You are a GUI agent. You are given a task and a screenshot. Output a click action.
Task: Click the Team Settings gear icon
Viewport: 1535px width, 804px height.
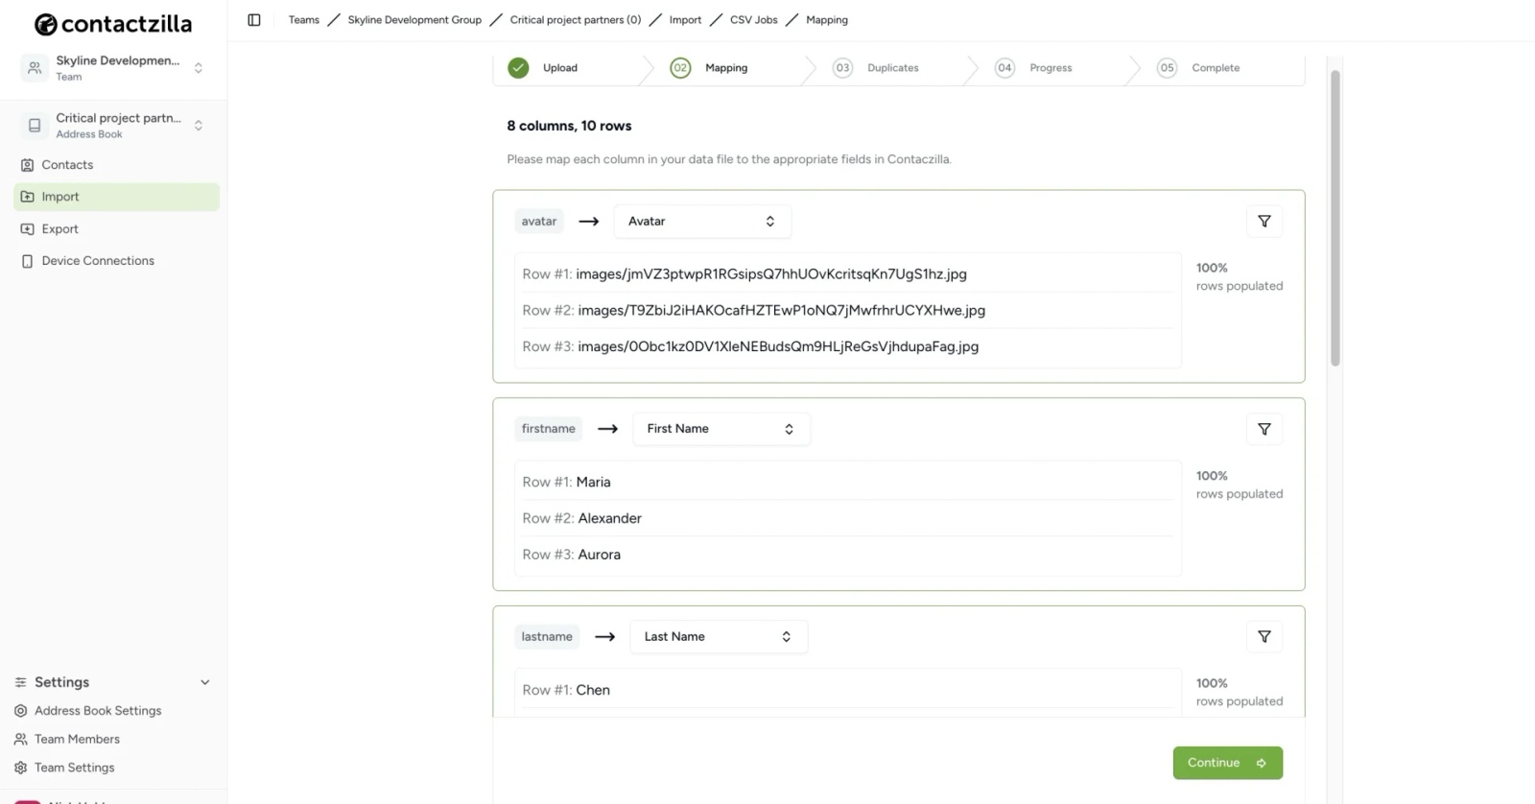20,768
